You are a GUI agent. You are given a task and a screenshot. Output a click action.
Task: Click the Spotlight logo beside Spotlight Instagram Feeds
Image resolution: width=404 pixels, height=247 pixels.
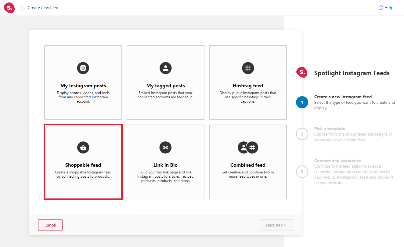(x=301, y=73)
